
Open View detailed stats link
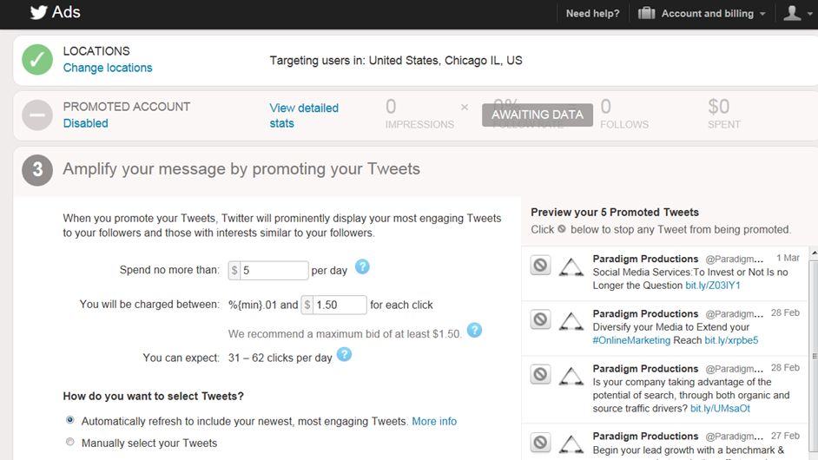303,115
